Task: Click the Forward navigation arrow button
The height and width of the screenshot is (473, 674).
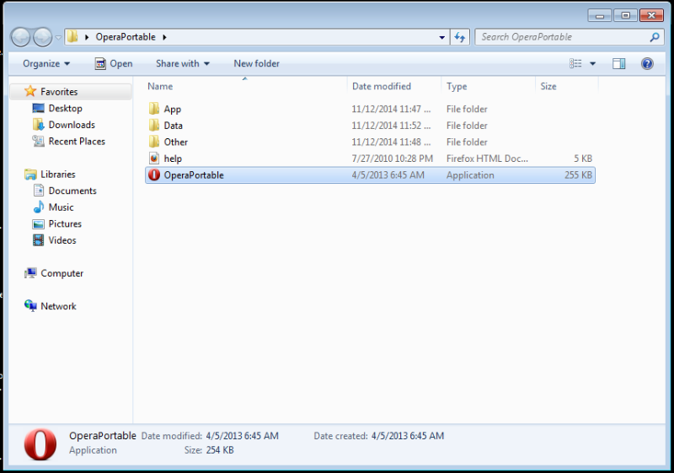Action: pyautogui.click(x=43, y=37)
